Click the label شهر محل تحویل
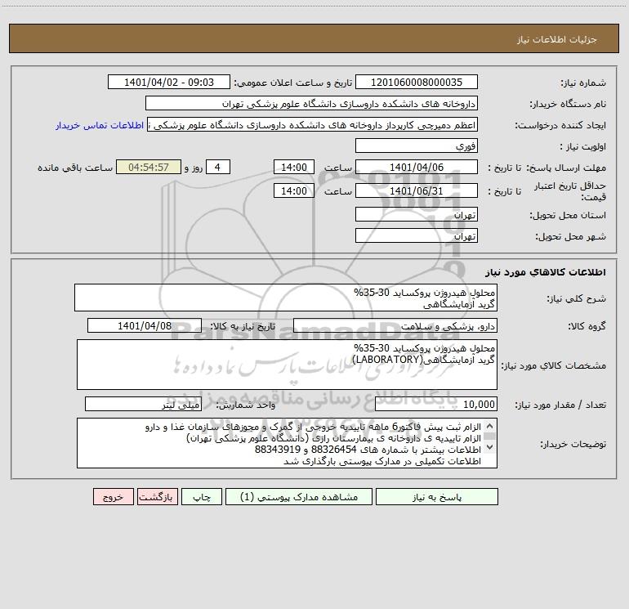Screen dimensions: 629x609 (571, 236)
